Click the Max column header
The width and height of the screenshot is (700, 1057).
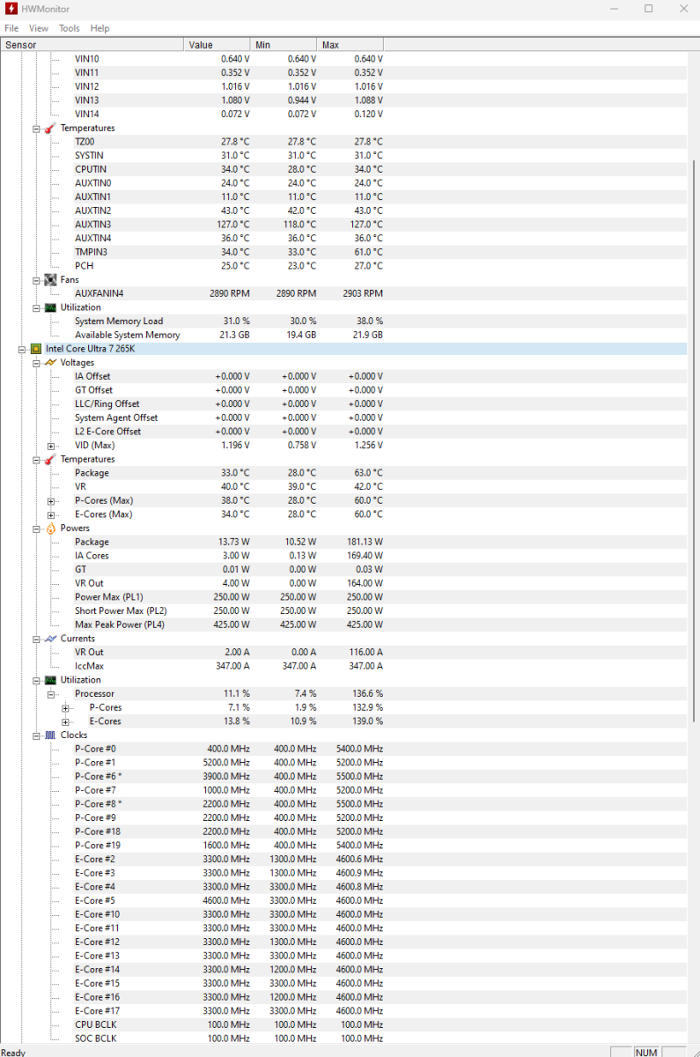pyautogui.click(x=350, y=45)
